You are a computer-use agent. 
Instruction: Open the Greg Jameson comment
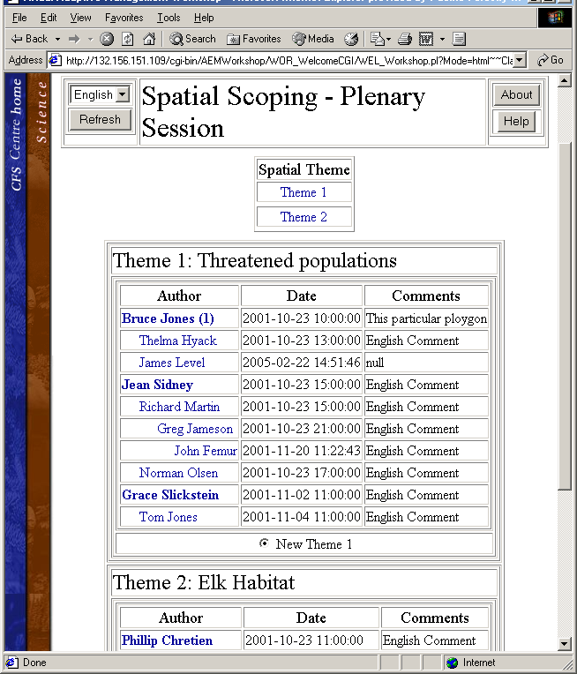(195, 429)
